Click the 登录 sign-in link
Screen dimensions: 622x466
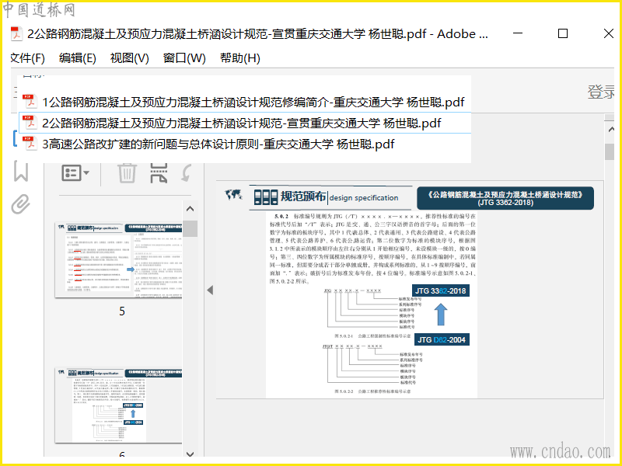600,92
